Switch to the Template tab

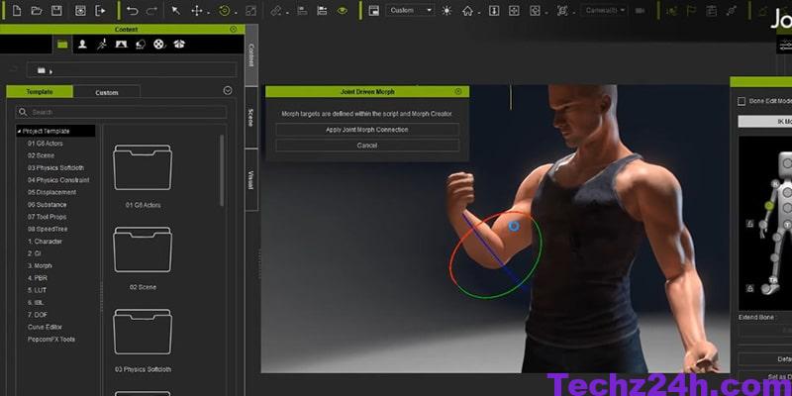click(x=40, y=92)
